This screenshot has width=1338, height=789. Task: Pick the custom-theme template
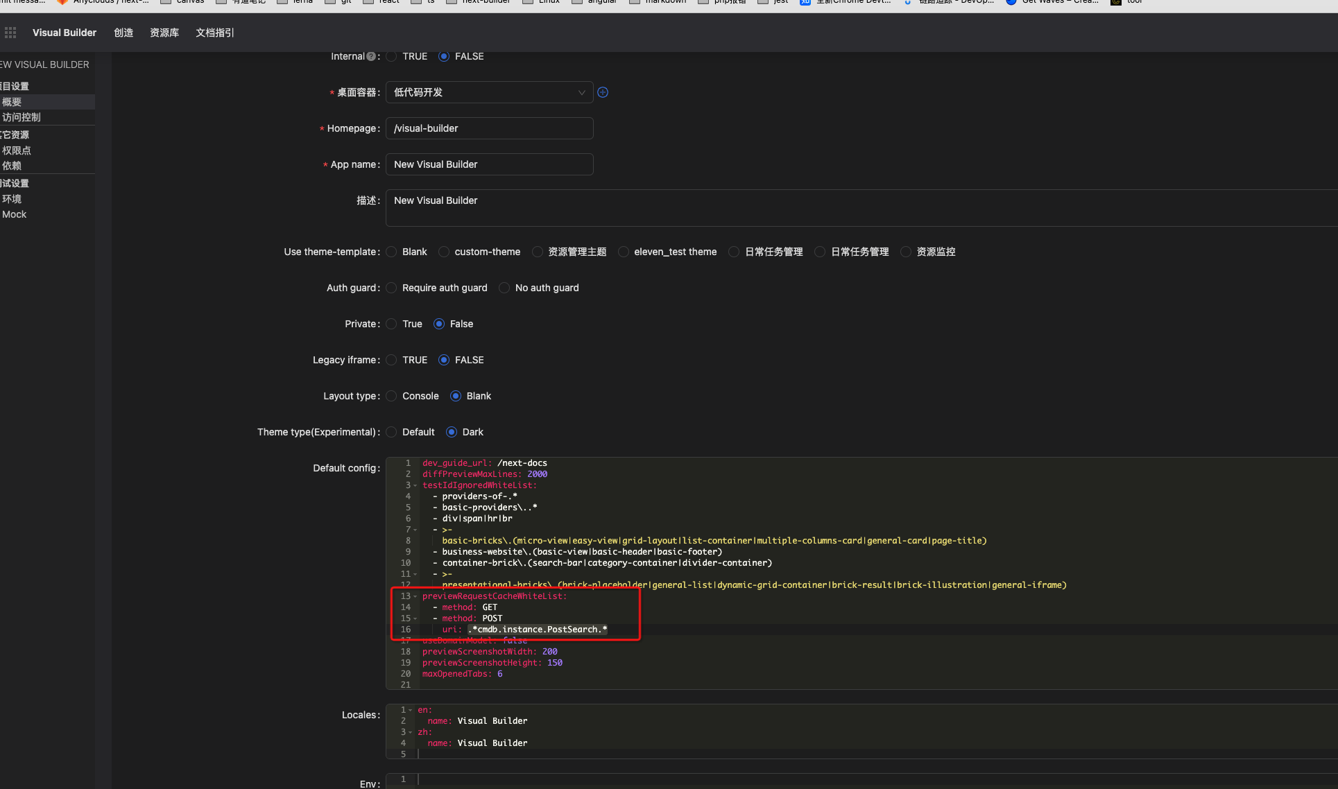(444, 252)
